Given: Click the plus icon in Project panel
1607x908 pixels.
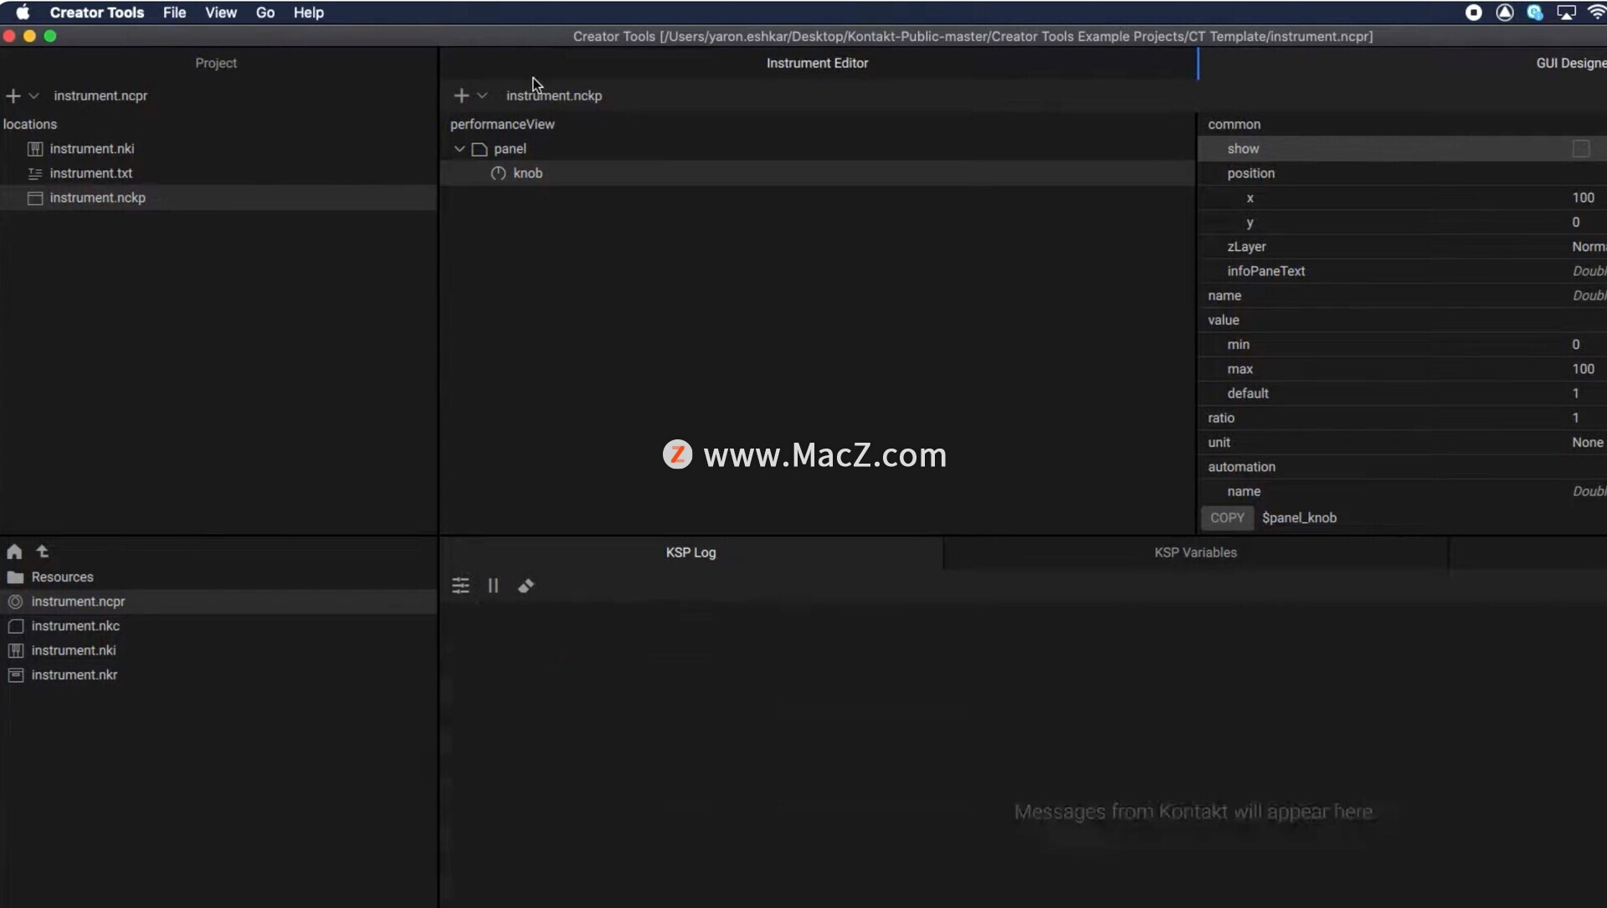Looking at the screenshot, I should [x=13, y=96].
